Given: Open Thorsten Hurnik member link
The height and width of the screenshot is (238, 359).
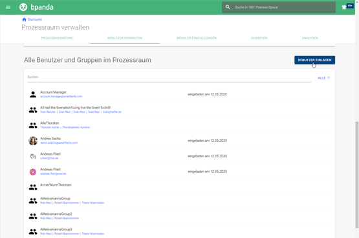Looking at the screenshot, I should click(50, 127).
